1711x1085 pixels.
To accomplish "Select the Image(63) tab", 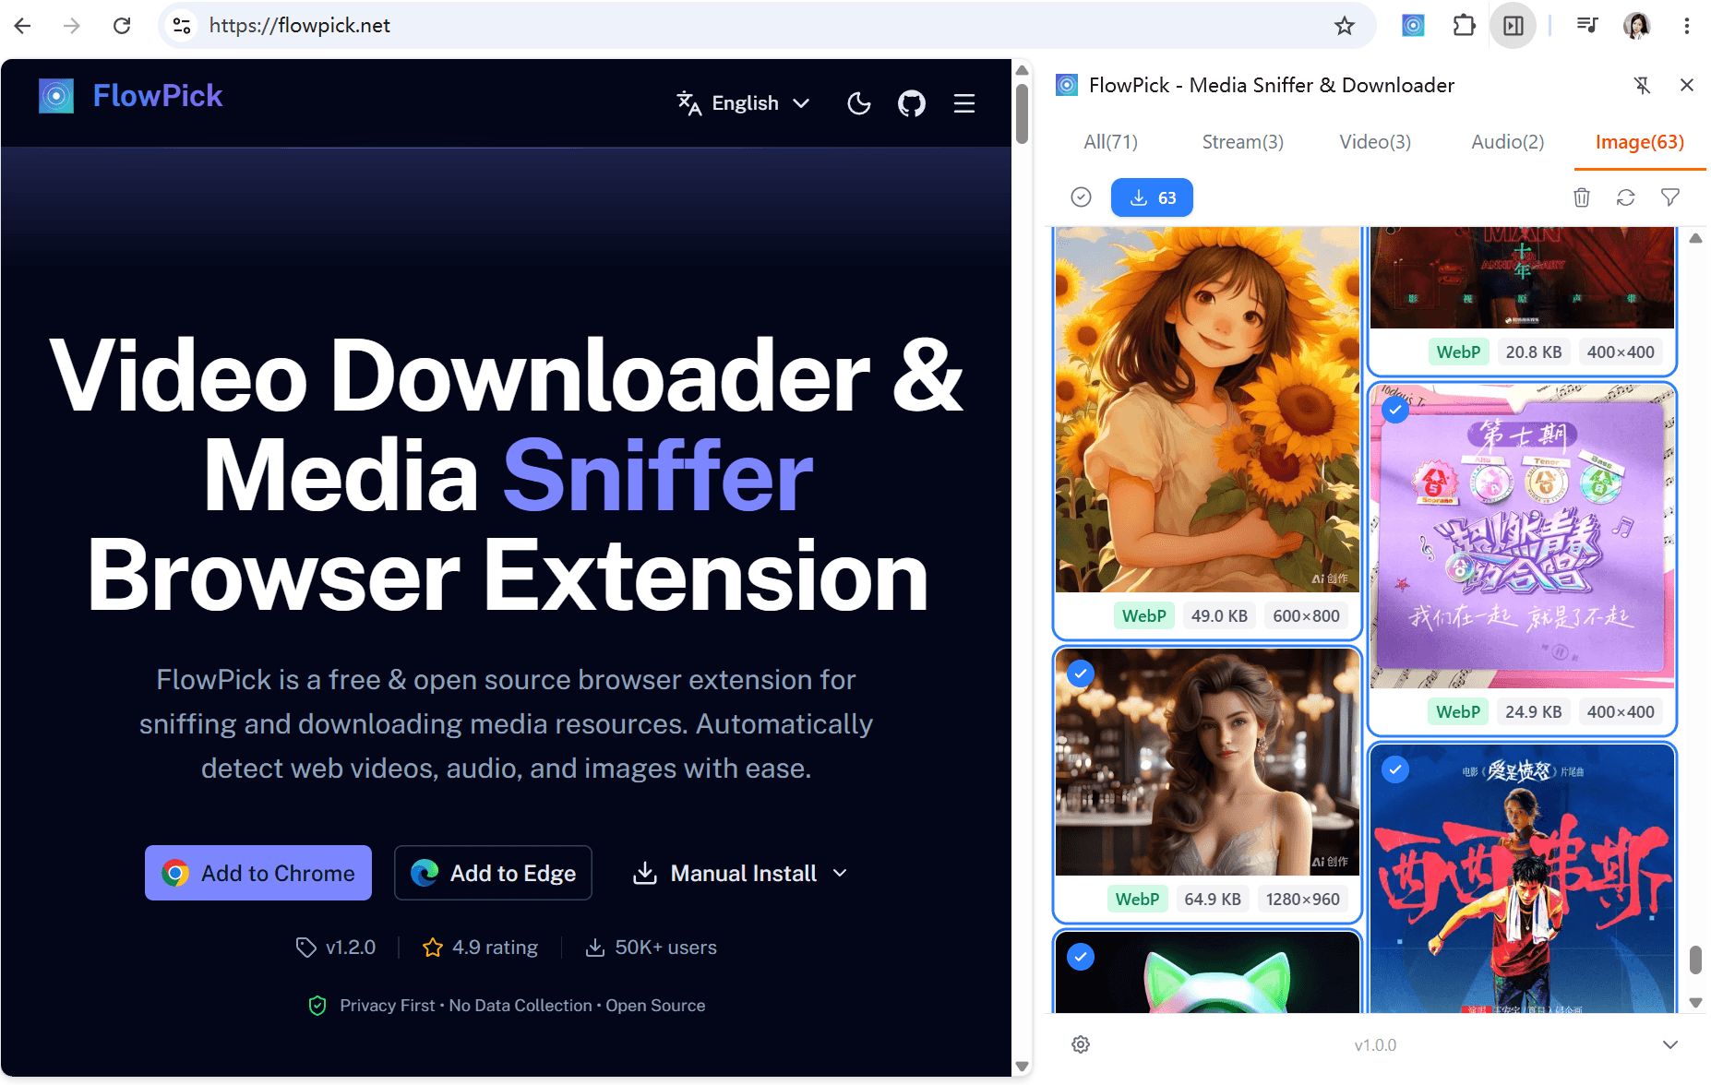I will (x=1640, y=142).
